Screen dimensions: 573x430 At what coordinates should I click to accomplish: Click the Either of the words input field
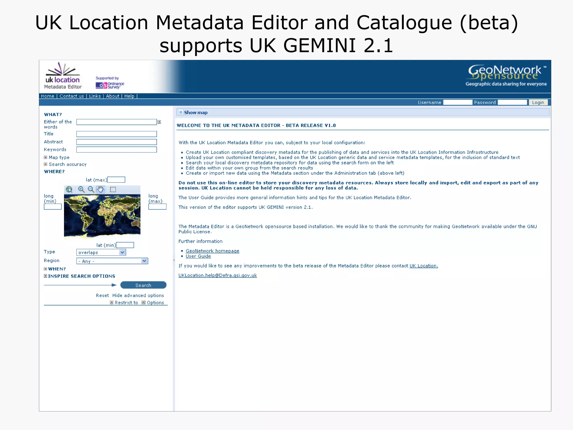click(116, 122)
